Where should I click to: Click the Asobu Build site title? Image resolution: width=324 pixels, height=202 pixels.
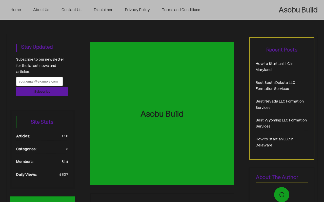point(298,10)
